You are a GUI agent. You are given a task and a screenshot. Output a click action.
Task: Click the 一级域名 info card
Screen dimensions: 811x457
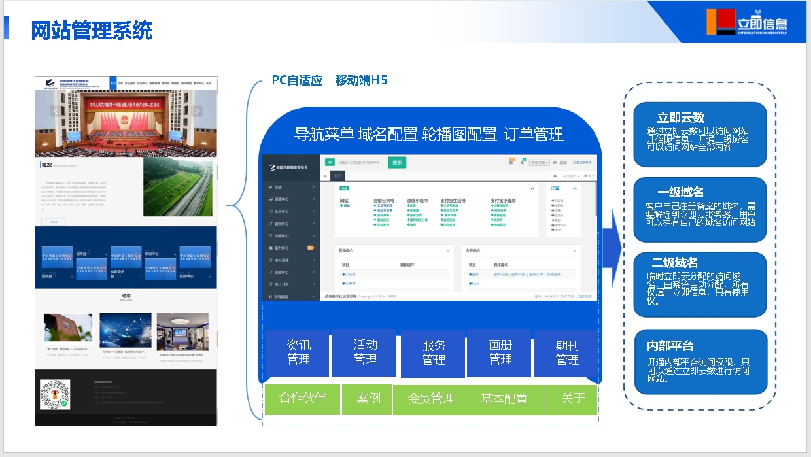click(700, 209)
